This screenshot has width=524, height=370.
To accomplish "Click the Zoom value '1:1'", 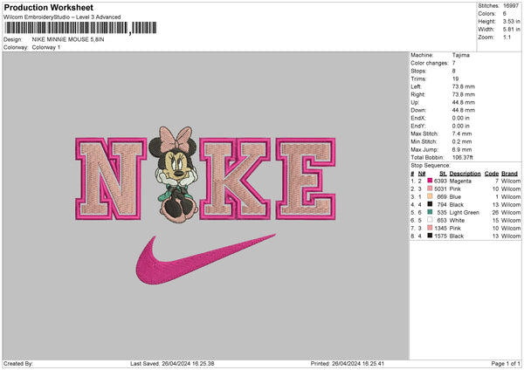I will tap(507, 37).
